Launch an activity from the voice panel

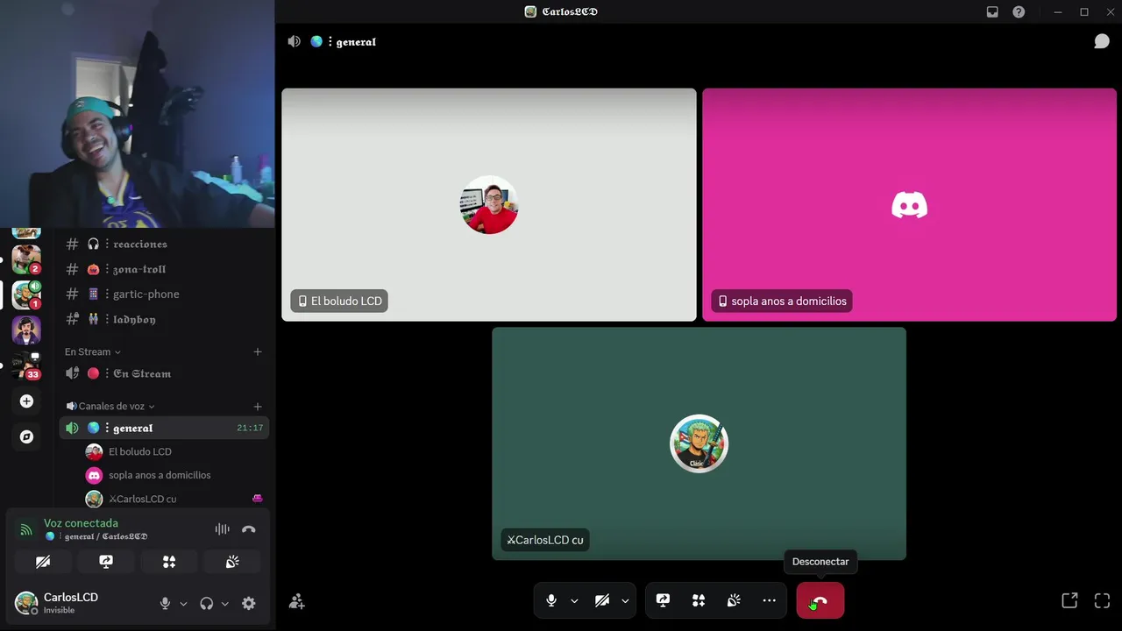[x=169, y=562]
